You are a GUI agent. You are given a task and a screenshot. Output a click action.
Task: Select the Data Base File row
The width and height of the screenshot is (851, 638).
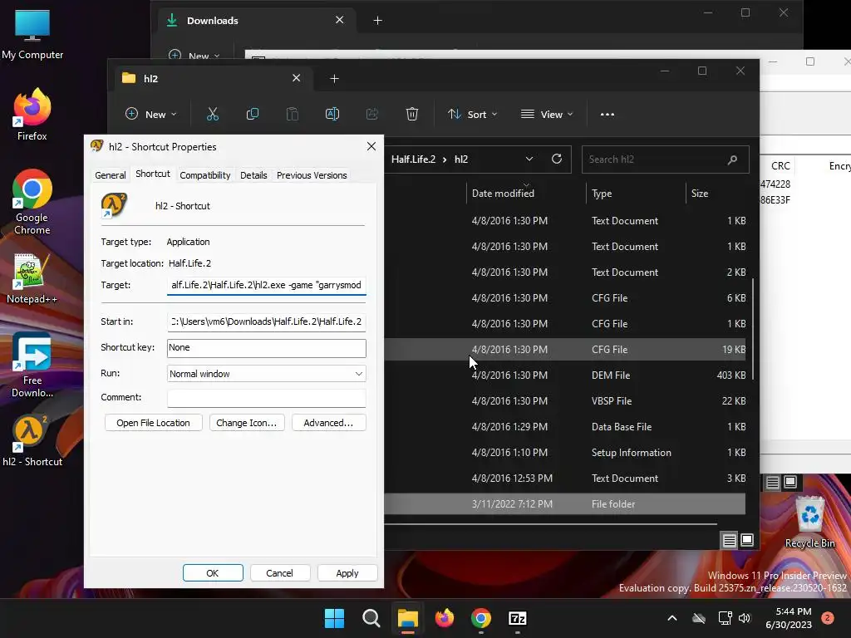click(x=564, y=426)
